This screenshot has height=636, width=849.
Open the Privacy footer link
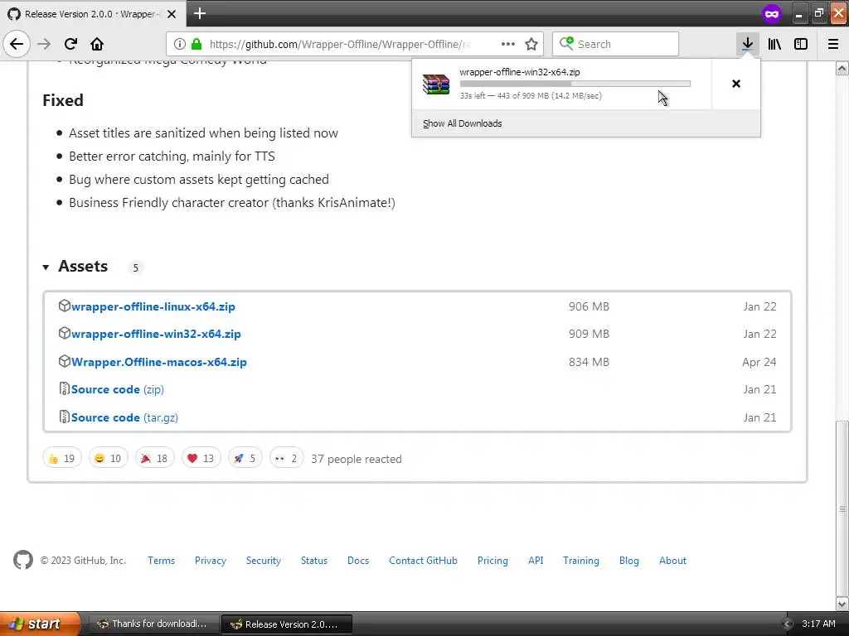pos(211,561)
